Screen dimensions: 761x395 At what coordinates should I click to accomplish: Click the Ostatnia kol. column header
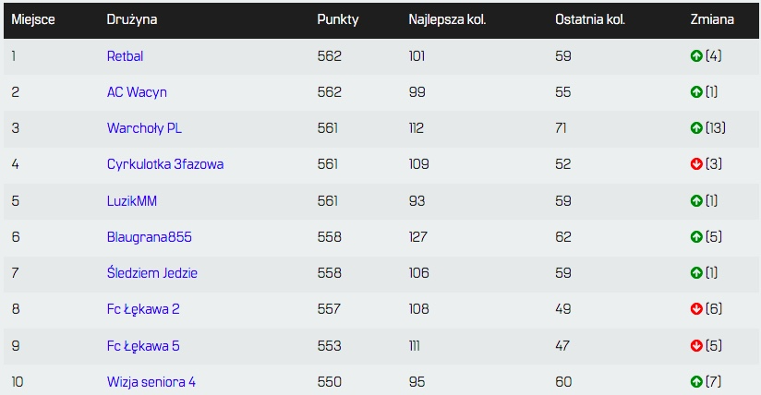click(x=590, y=19)
